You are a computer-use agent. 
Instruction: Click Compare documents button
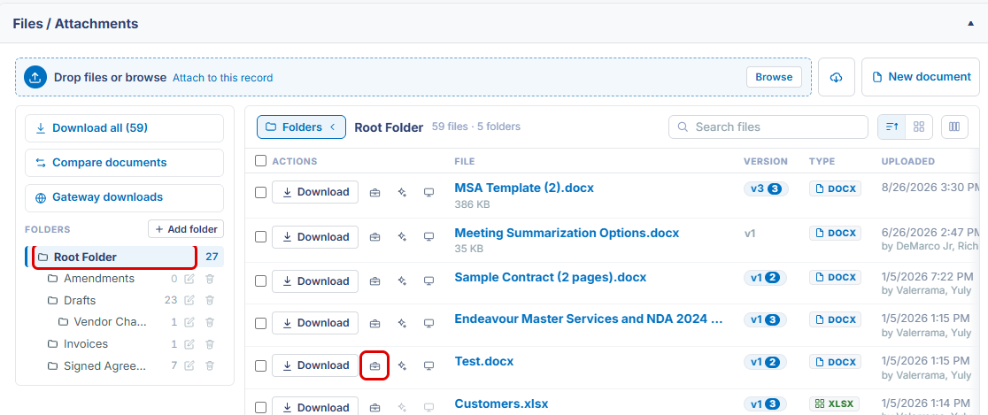(124, 163)
